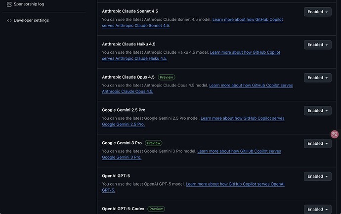The width and height of the screenshot is (341, 214).
Task: Open the Learn more link for Claude Opus 4.5
Action: [x=251, y=85]
